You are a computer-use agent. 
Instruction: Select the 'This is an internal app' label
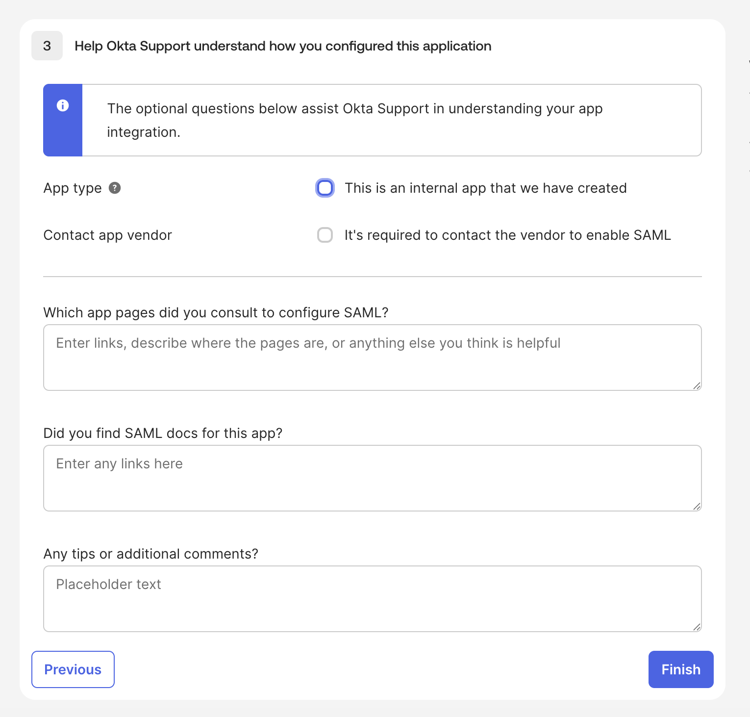486,188
